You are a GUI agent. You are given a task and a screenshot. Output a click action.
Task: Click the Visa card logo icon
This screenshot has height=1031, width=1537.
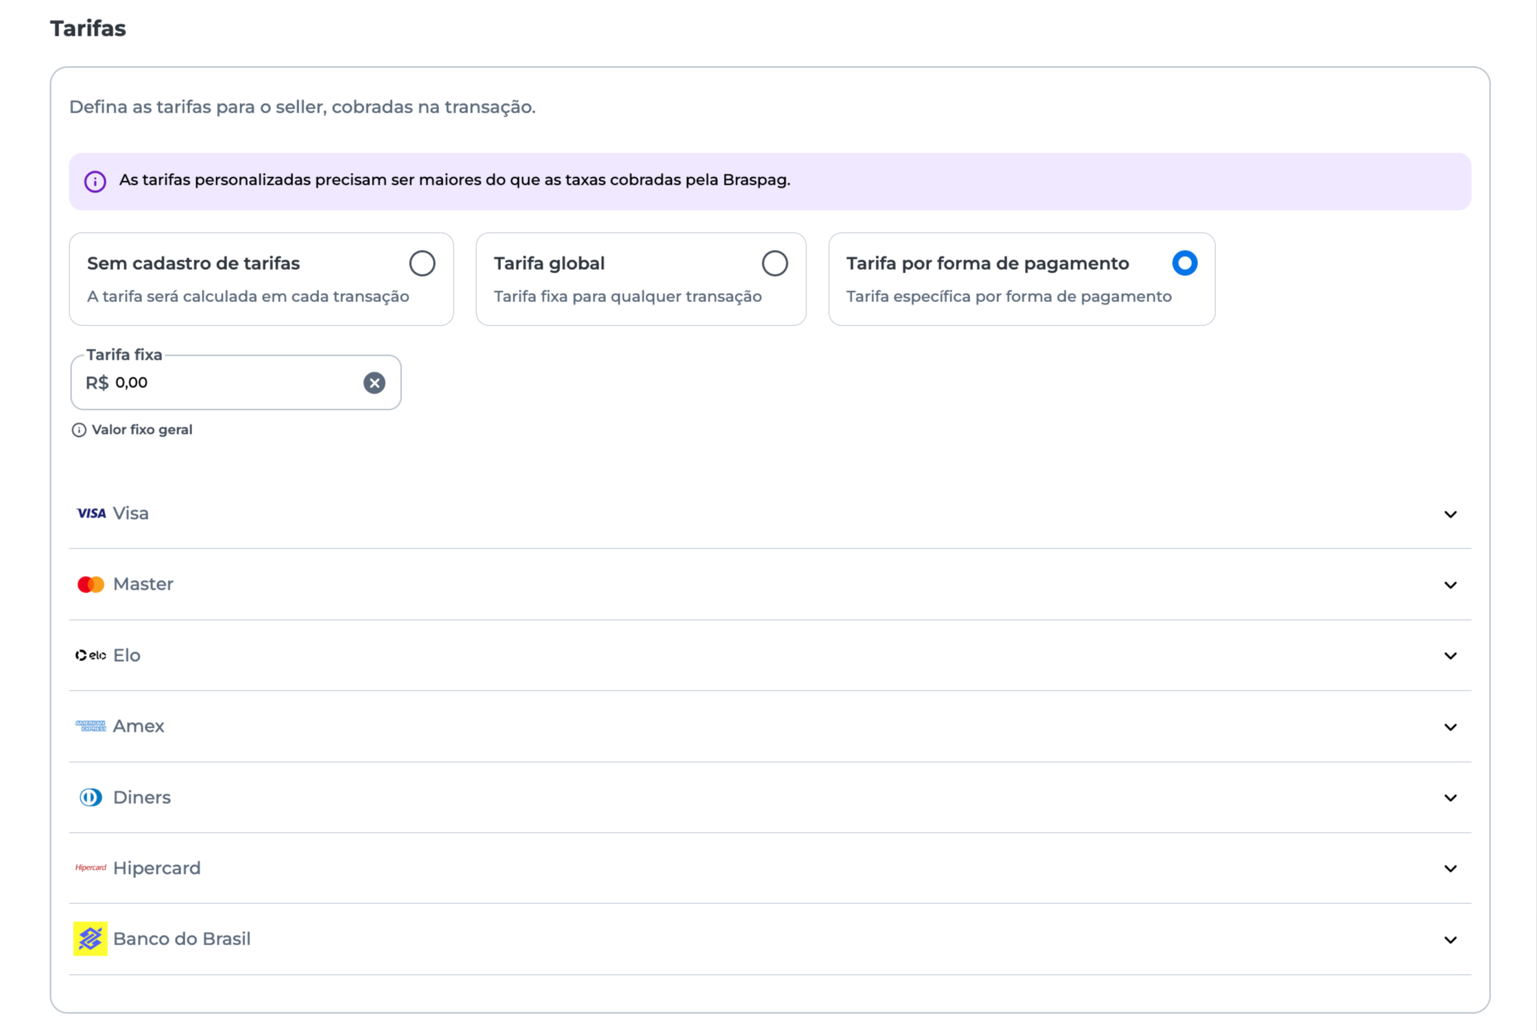pos(91,513)
